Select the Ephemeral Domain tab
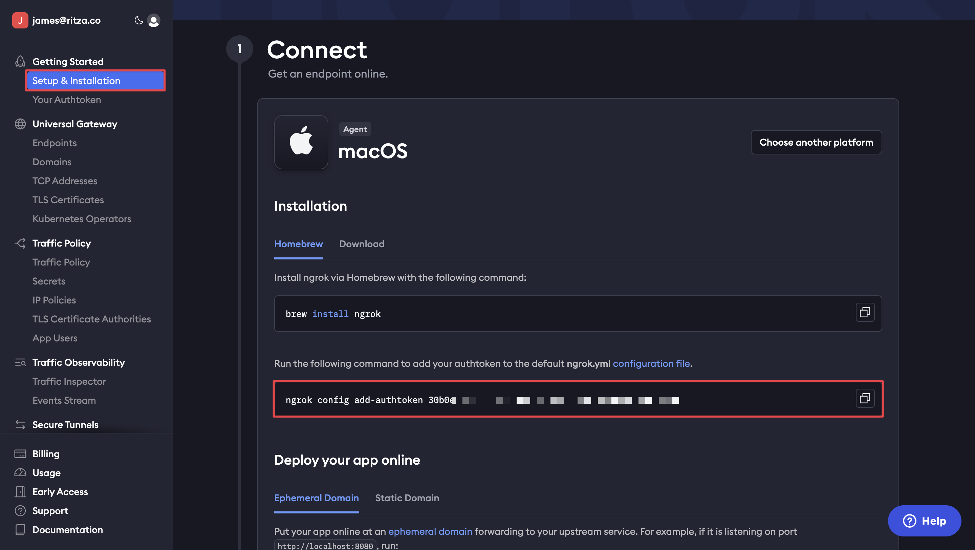The width and height of the screenshot is (975, 550). tap(317, 498)
